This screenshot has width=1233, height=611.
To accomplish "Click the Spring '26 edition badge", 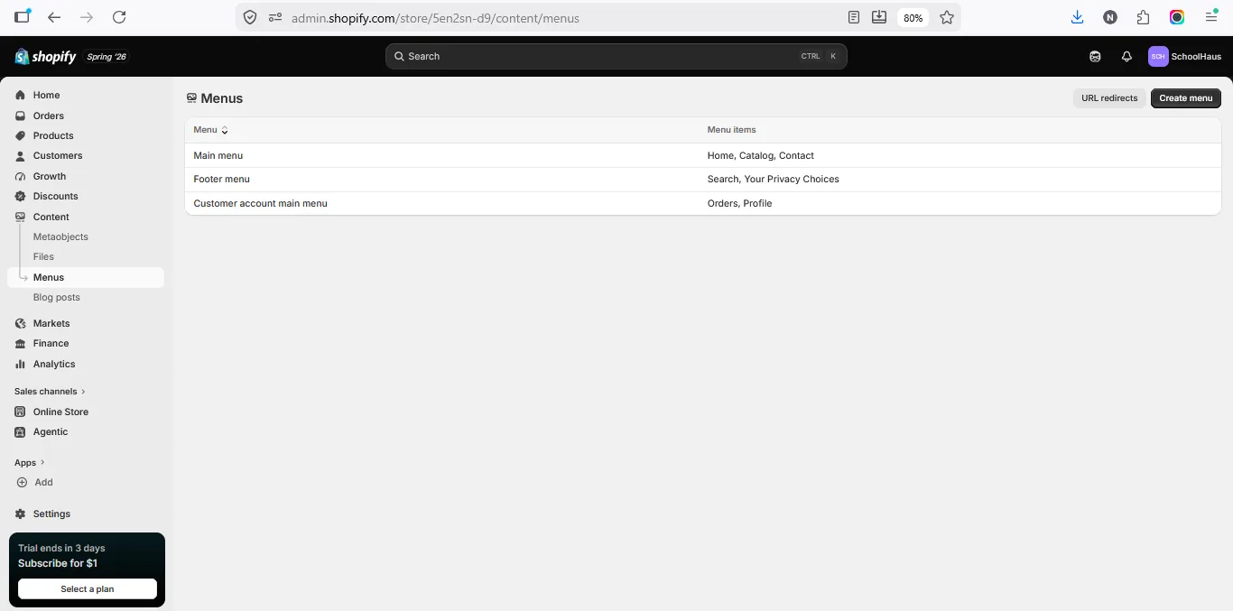I will (x=107, y=57).
